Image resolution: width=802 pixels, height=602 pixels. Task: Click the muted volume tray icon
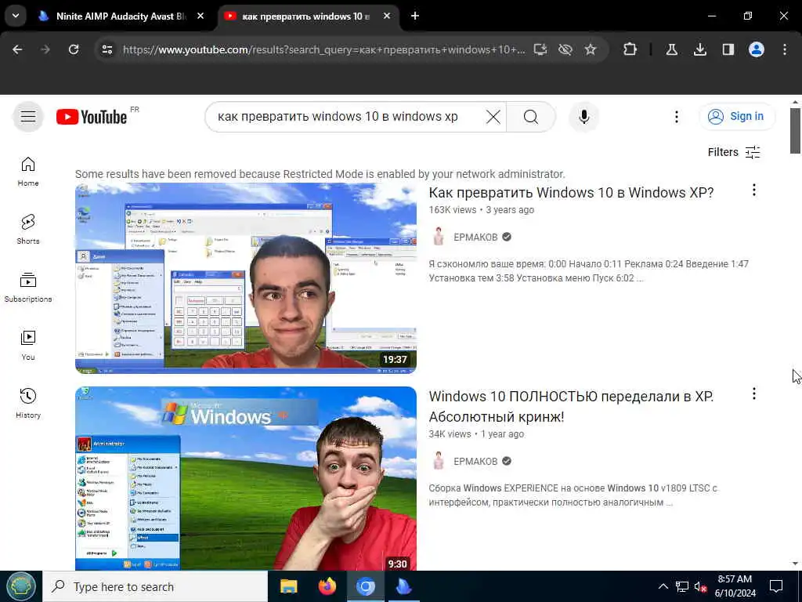[700, 586]
